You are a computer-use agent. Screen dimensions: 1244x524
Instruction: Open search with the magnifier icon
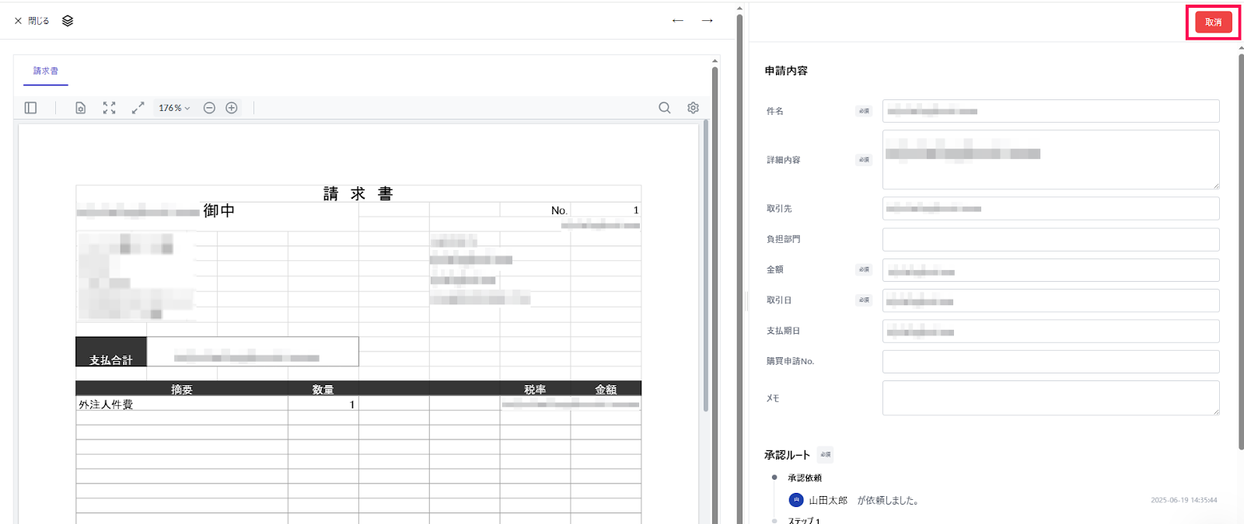665,108
